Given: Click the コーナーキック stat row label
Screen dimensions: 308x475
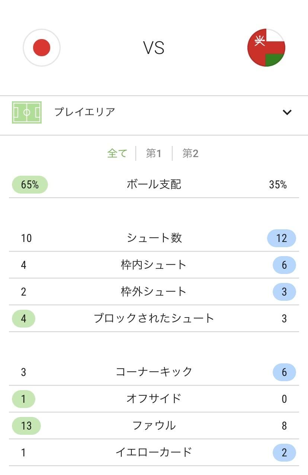Looking at the screenshot, I should 154,372.
